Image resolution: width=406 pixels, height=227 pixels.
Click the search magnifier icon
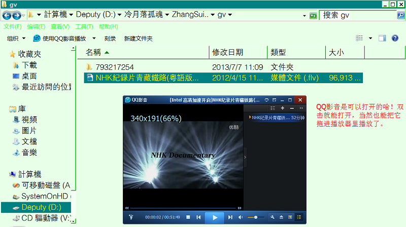(401, 15)
